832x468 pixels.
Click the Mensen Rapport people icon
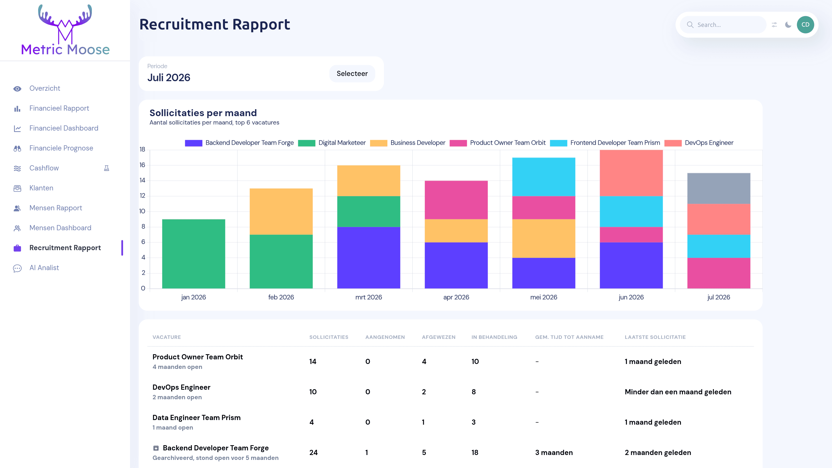(x=17, y=208)
